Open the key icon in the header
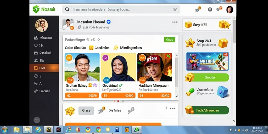Viewport: 268px width, 134px height. pos(198,9)
